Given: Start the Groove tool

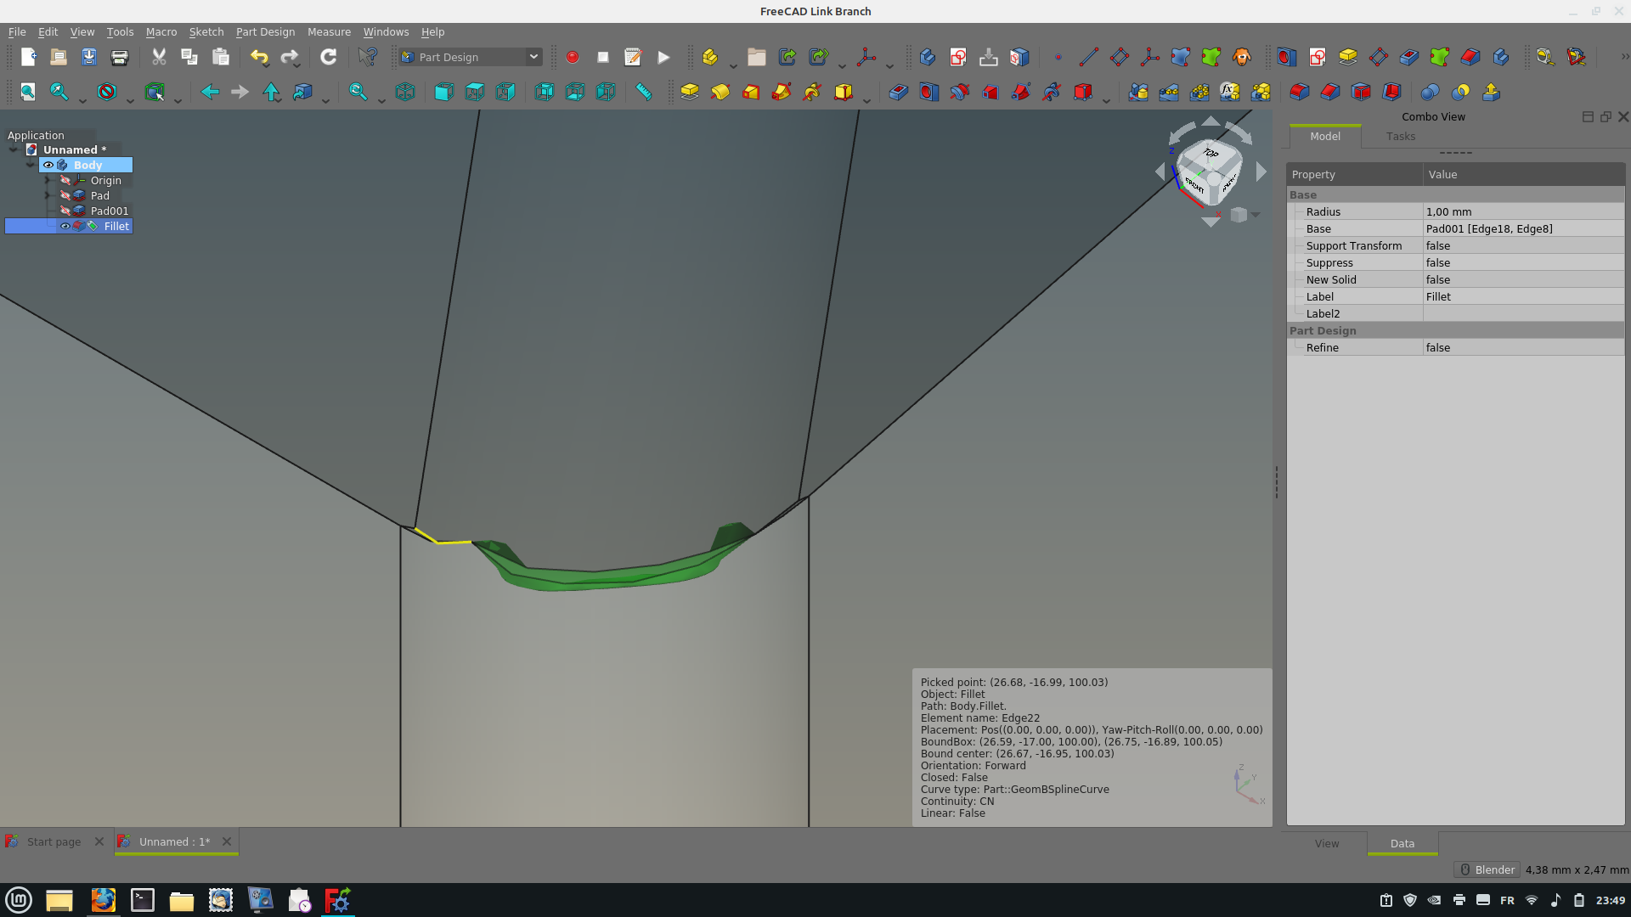Looking at the screenshot, I should point(960,92).
